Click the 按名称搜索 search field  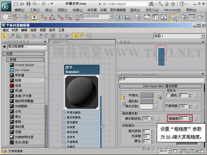tap(27, 47)
